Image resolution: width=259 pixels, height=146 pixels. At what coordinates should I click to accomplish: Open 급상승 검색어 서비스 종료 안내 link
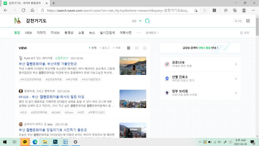pyautogui.click(x=200, y=48)
